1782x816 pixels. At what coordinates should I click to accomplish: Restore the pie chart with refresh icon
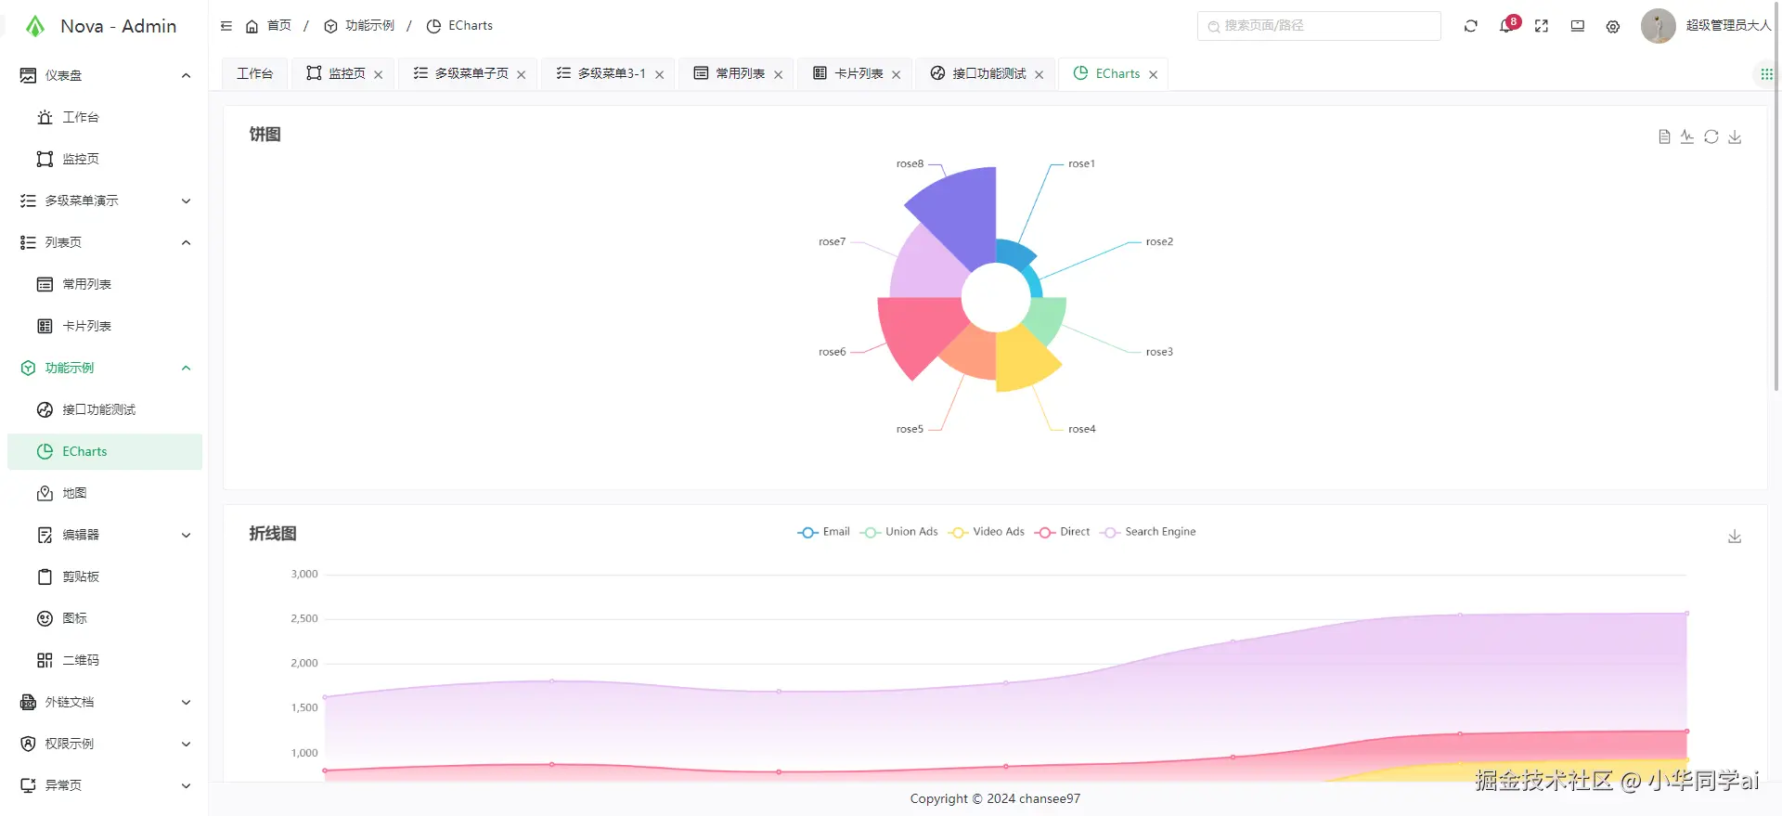coord(1711,137)
